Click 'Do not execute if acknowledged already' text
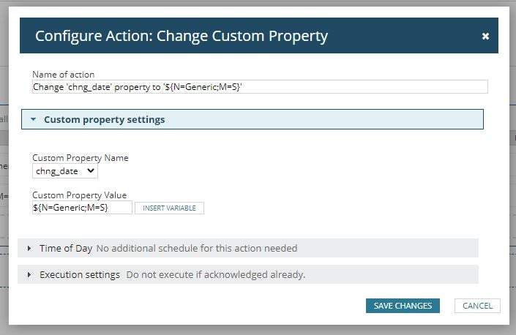This screenshot has width=516, height=335. 215,275
